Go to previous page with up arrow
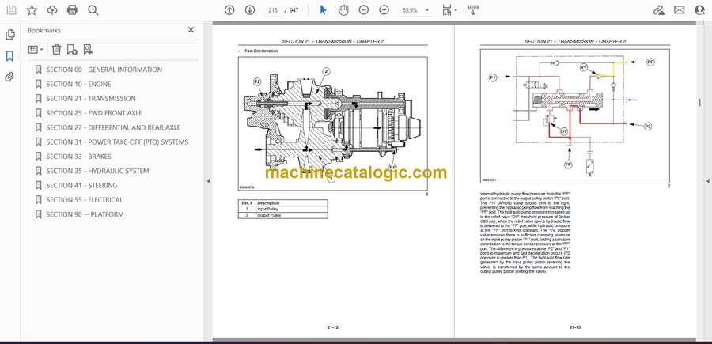The image size is (712, 344). coord(229,9)
